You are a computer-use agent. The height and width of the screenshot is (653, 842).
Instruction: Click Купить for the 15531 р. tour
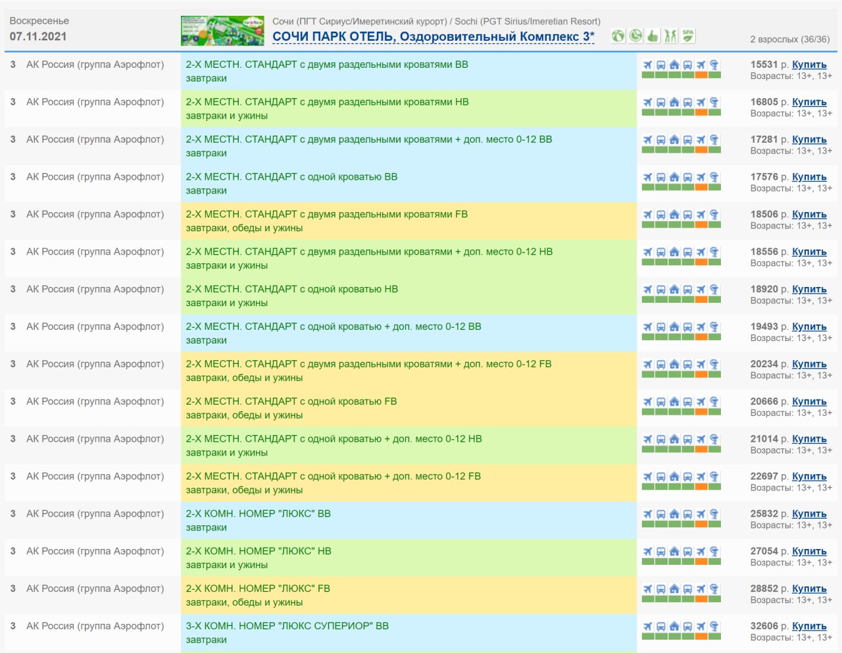(809, 65)
